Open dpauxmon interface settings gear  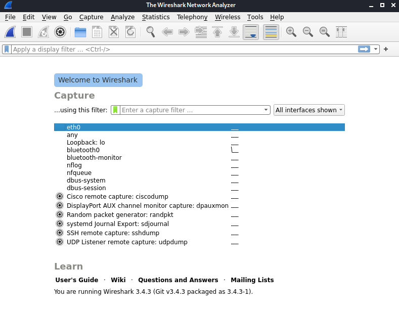pos(60,205)
